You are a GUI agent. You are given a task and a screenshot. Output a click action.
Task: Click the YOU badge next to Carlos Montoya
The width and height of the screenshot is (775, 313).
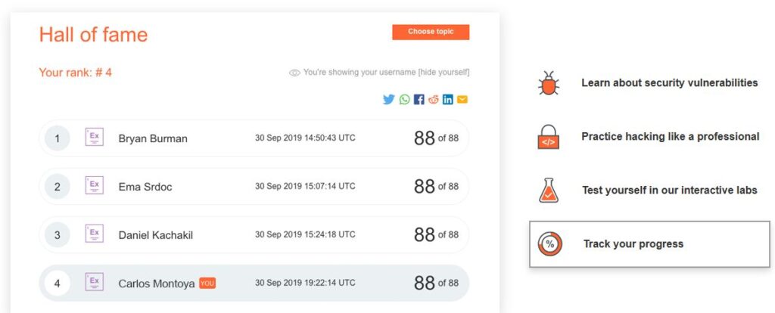coord(207,284)
